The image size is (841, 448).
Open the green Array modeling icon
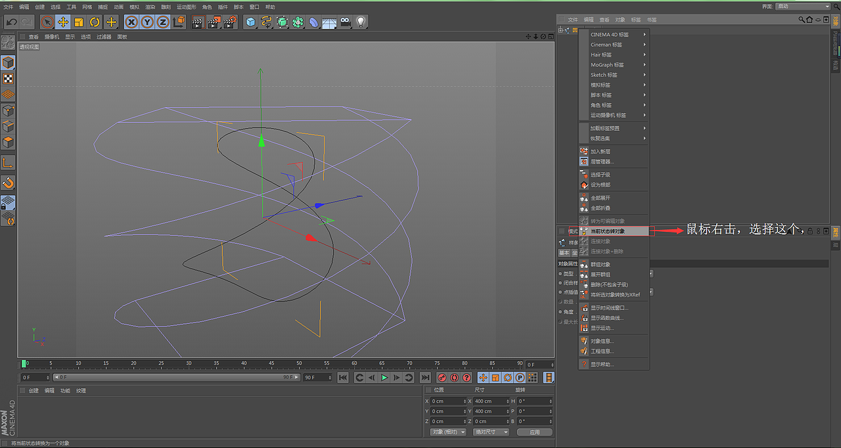(x=298, y=22)
